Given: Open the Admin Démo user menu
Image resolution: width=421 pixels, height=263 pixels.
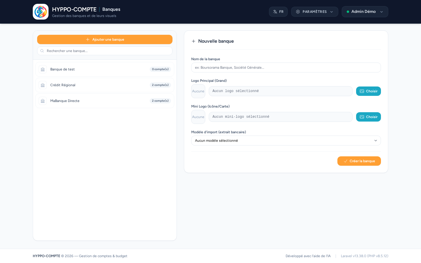Looking at the screenshot, I should point(365,12).
